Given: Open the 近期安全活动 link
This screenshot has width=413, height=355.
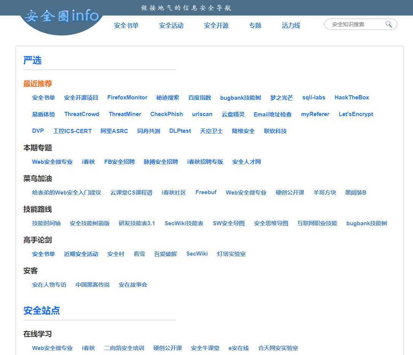Looking at the screenshot, I should click(x=81, y=254).
